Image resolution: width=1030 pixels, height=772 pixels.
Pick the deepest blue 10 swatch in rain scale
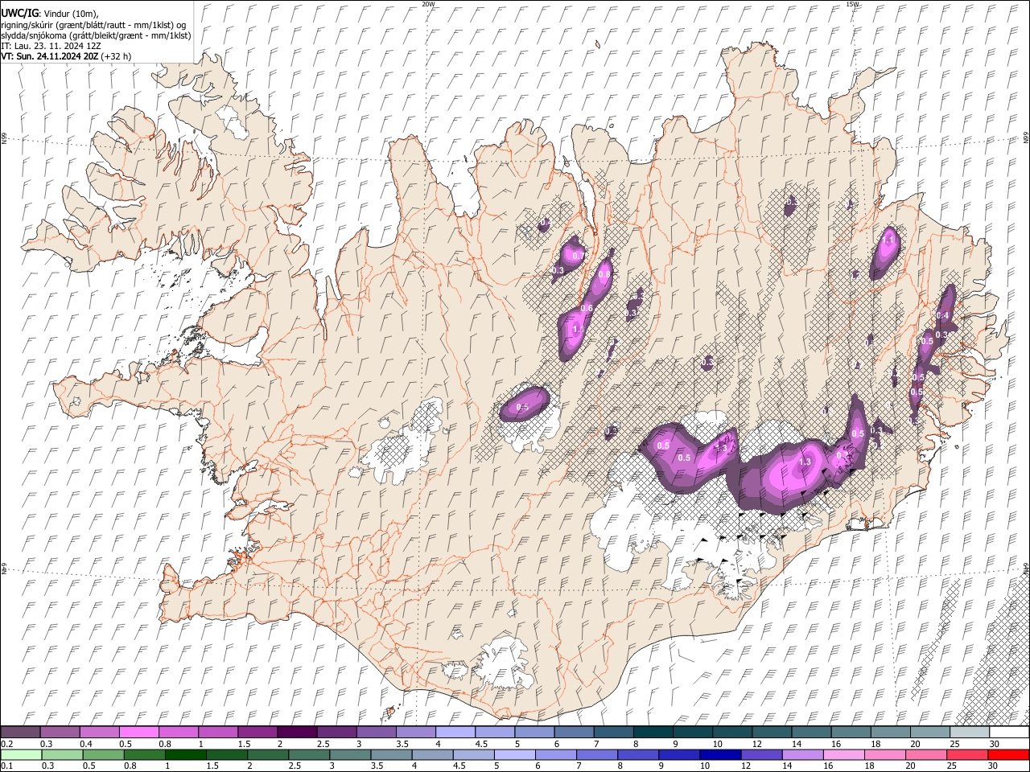(x=719, y=754)
